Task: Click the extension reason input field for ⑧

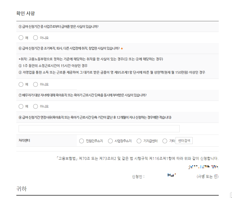Action: coord(99,128)
